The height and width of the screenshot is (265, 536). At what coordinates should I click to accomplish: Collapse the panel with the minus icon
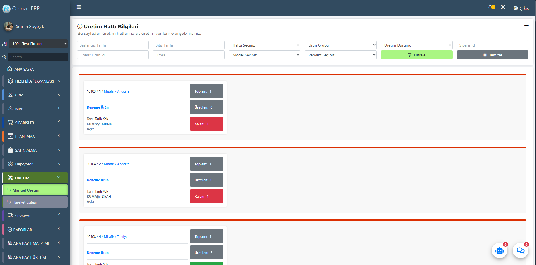[526, 25]
